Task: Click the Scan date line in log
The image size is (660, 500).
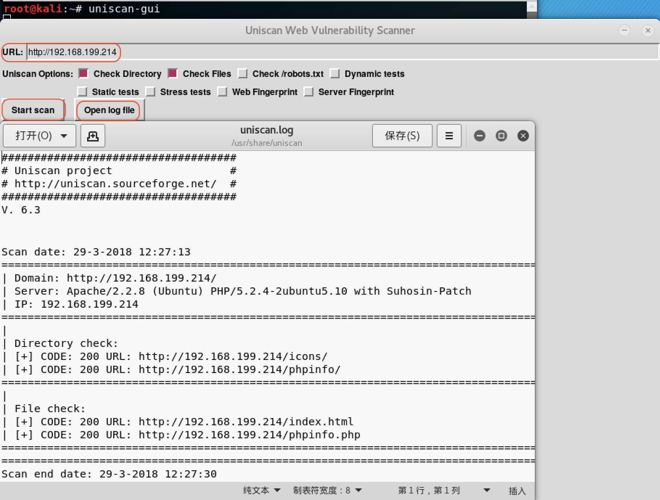Action: click(x=96, y=252)
